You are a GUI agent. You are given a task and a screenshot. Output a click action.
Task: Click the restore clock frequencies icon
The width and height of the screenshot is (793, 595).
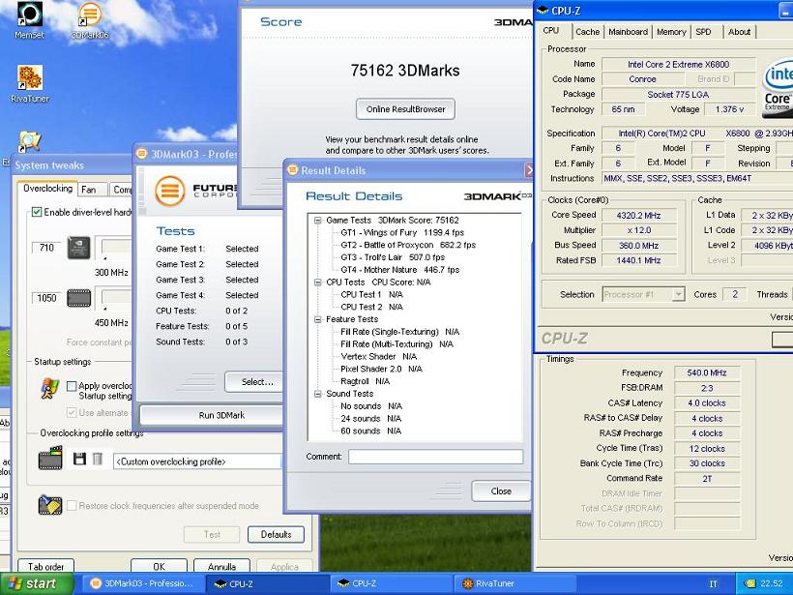[50, 505]
